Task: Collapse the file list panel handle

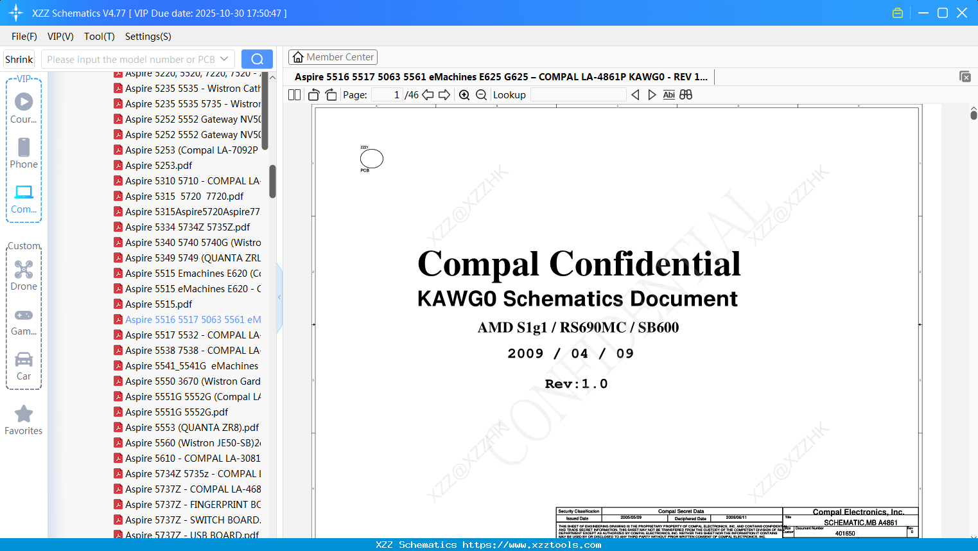Action: [x=279, y=297]
